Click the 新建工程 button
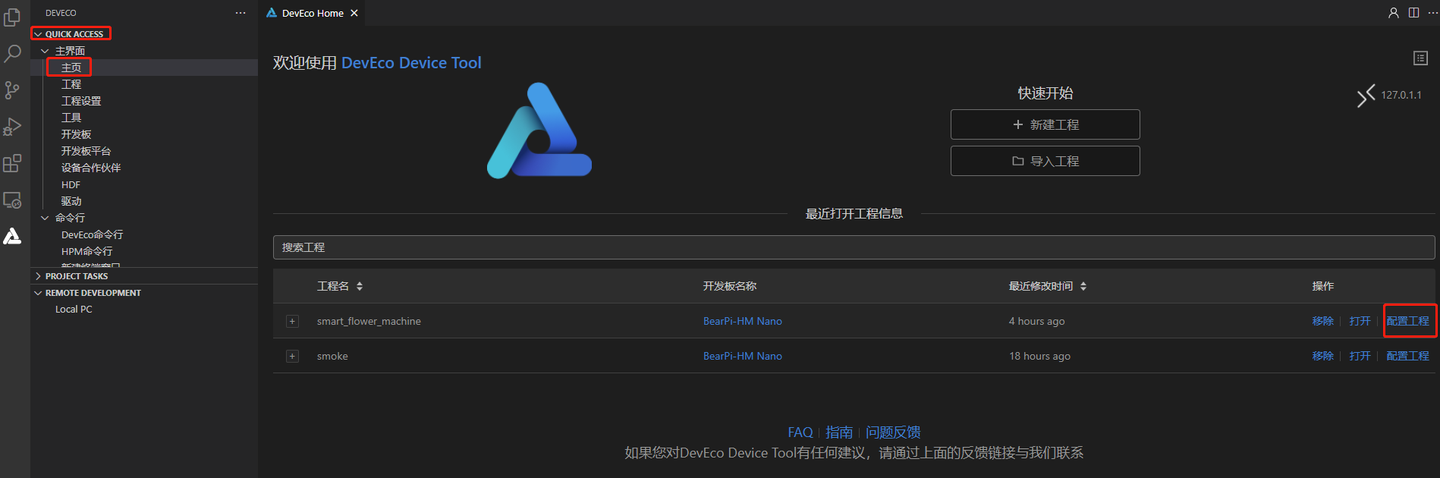Image resolution: width=1440 pixels, height=478 pixels. (1045, 124)
